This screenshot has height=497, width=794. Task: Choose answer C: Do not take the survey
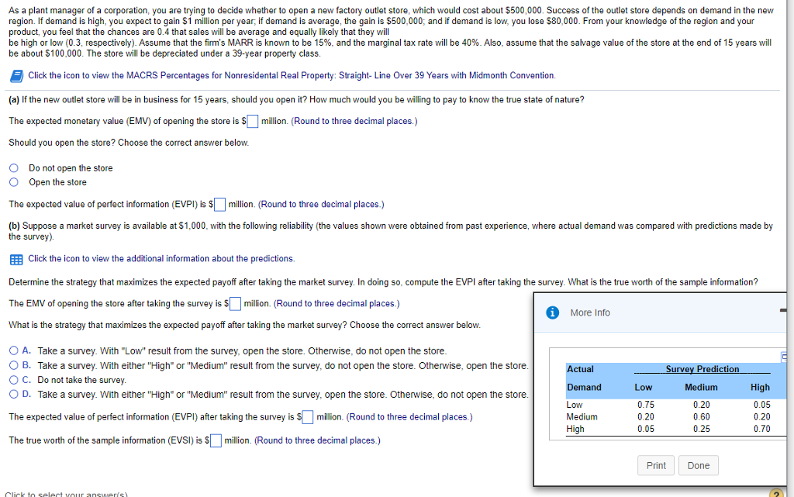pyautogui.click(x=14, y=380)
